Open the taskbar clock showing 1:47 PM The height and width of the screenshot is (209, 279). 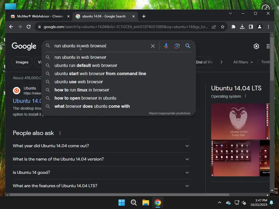tap(259, 202)
